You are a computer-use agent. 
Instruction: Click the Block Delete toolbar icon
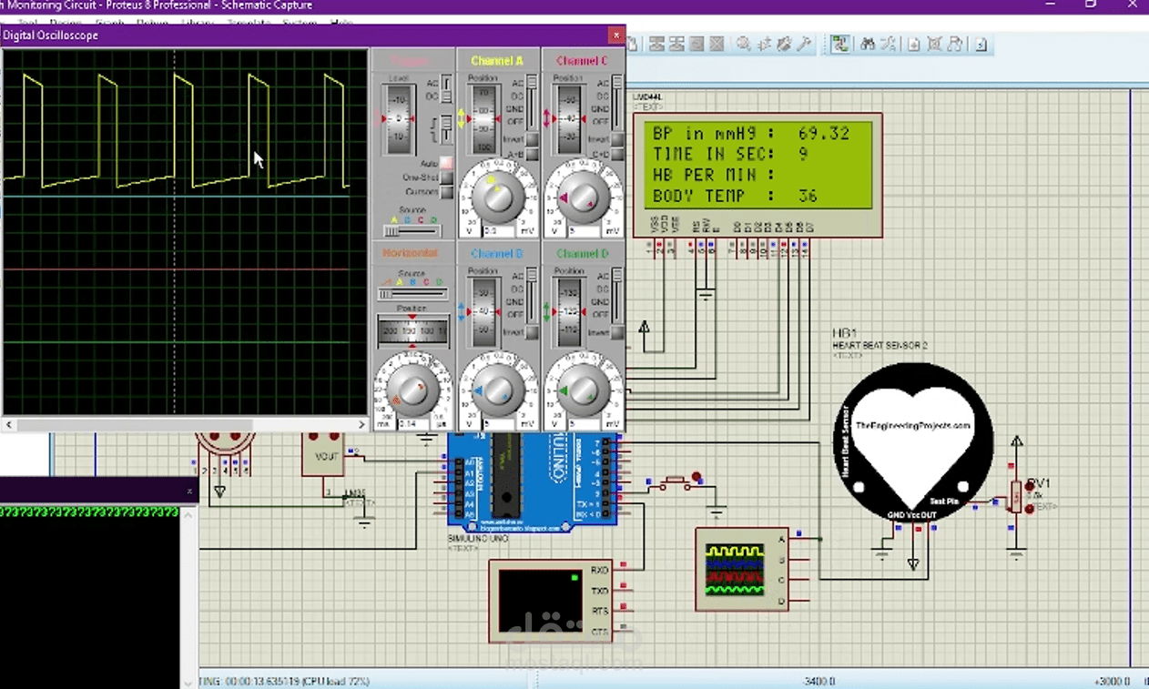(x=717, y=44)
